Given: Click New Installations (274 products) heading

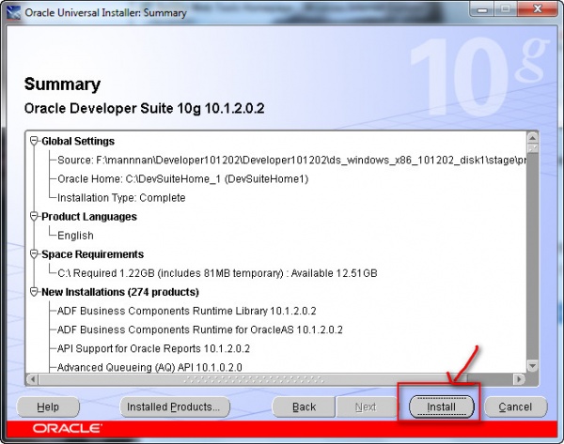Looking at the screenshot, I should coord(120,292).
